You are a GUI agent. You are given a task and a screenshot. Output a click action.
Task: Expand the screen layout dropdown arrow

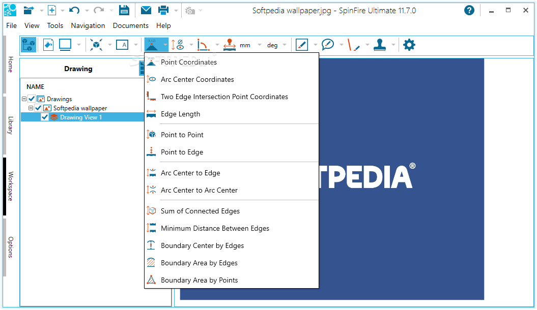[x=79, y=45]
